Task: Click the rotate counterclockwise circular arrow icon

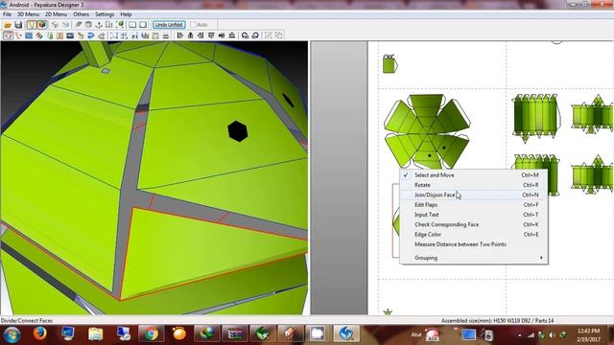Action: (x=255, y=35)
